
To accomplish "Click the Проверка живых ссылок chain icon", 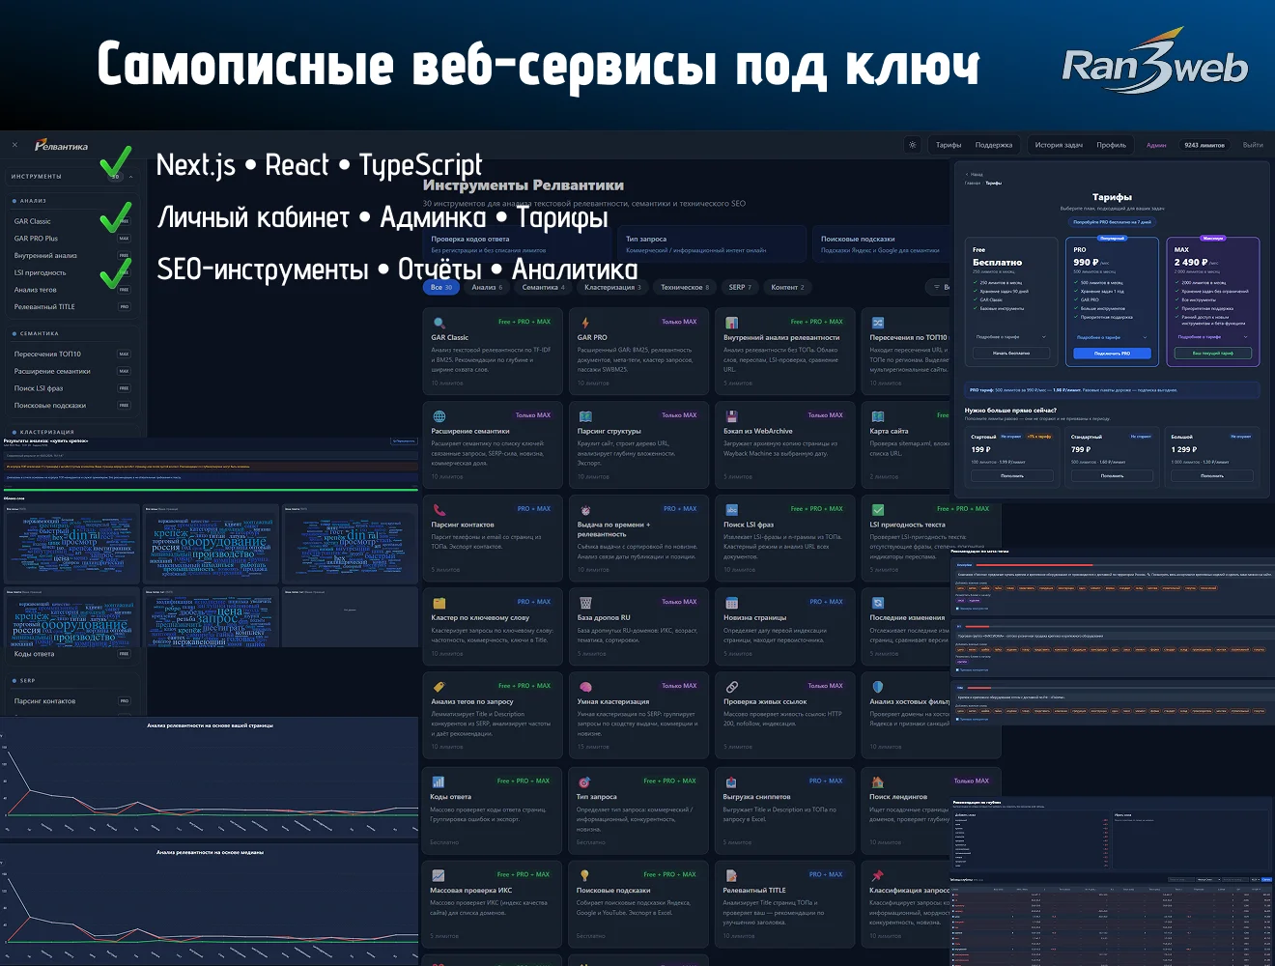I will point(731,687).
